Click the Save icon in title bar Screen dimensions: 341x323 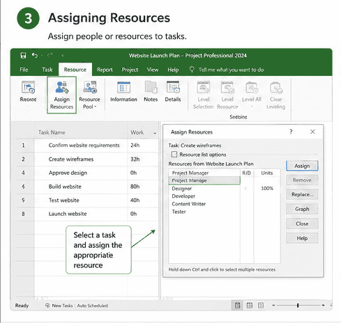click(23, 56)
